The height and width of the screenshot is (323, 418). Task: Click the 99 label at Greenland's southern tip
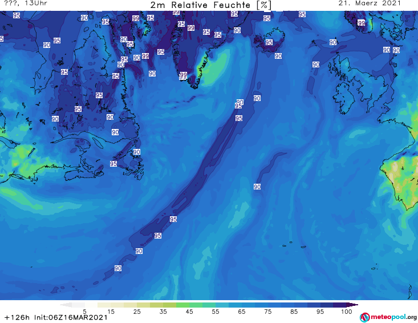184,75
